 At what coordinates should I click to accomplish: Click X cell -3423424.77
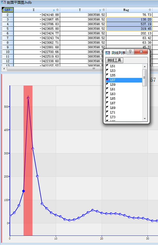pyautogui.click(x=37, y=33)
